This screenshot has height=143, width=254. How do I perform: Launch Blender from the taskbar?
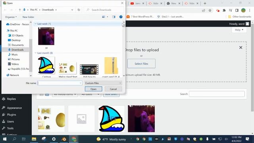tap(64, 139)
